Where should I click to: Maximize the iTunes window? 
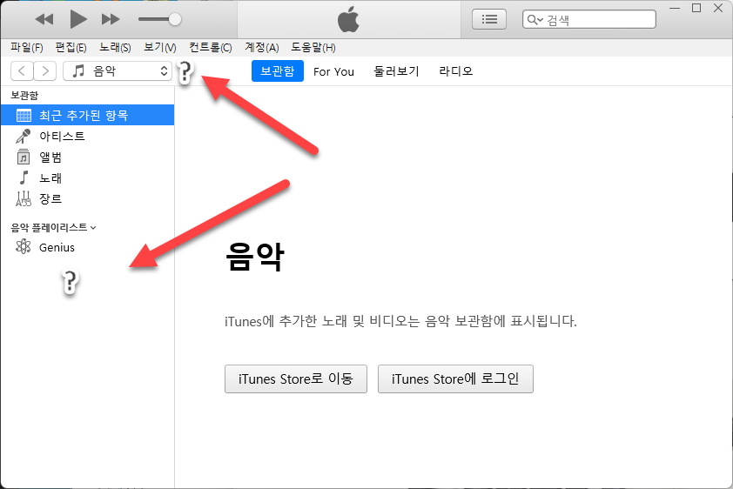696,8
